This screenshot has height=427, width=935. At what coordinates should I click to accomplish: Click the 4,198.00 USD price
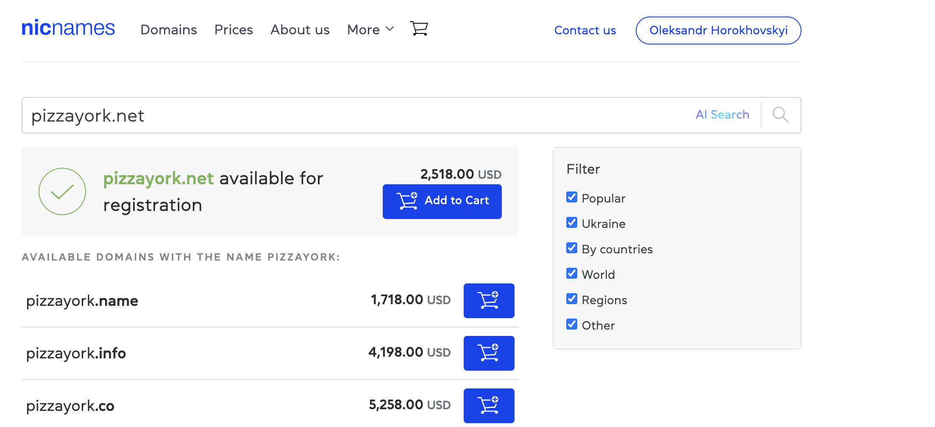(x=409, y=352)
